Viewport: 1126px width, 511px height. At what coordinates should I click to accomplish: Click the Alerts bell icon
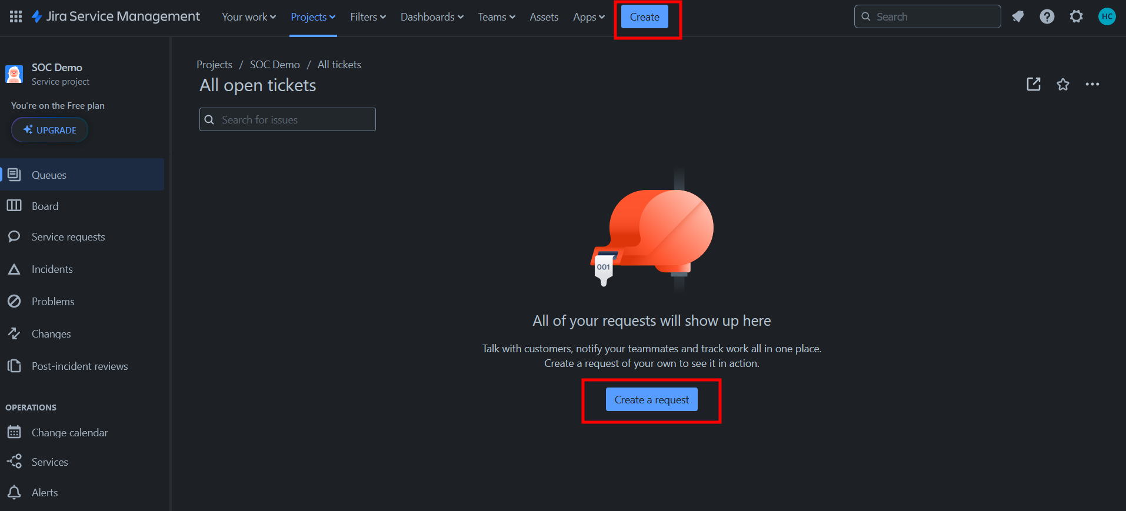pos(14,492)
